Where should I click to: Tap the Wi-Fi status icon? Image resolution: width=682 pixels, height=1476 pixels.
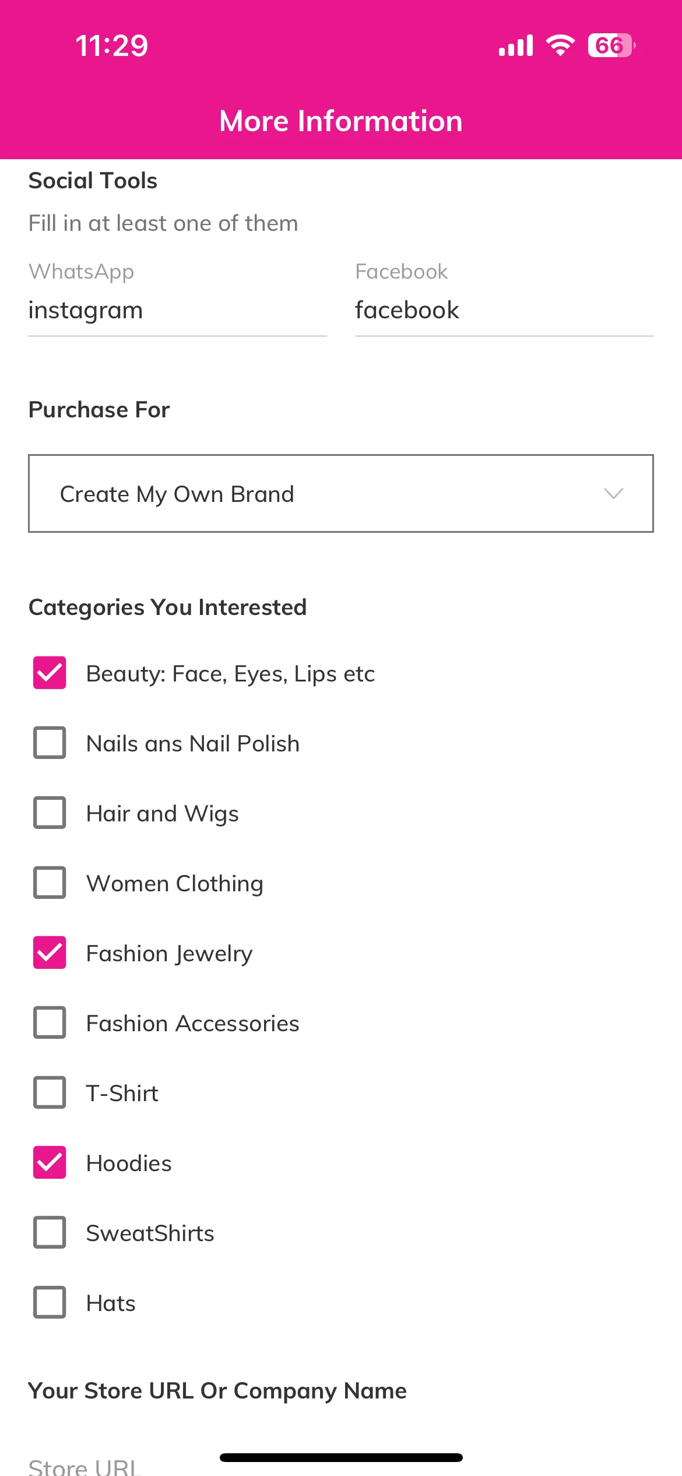(x=560, y=45)
